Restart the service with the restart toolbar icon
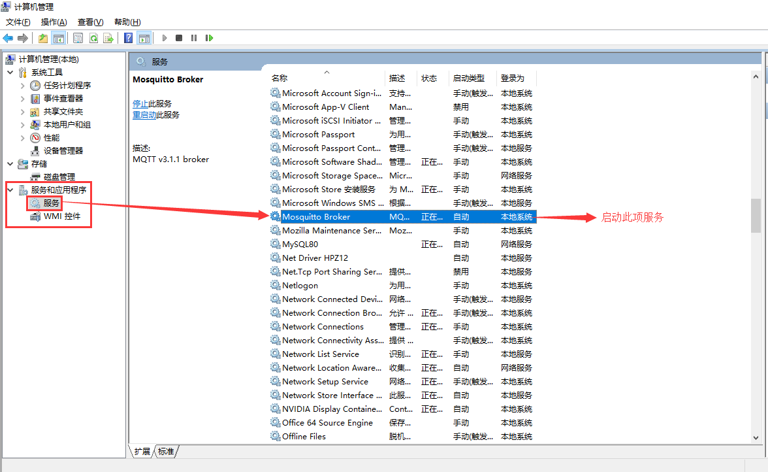The image size is (768, 472). click(209, 37)
